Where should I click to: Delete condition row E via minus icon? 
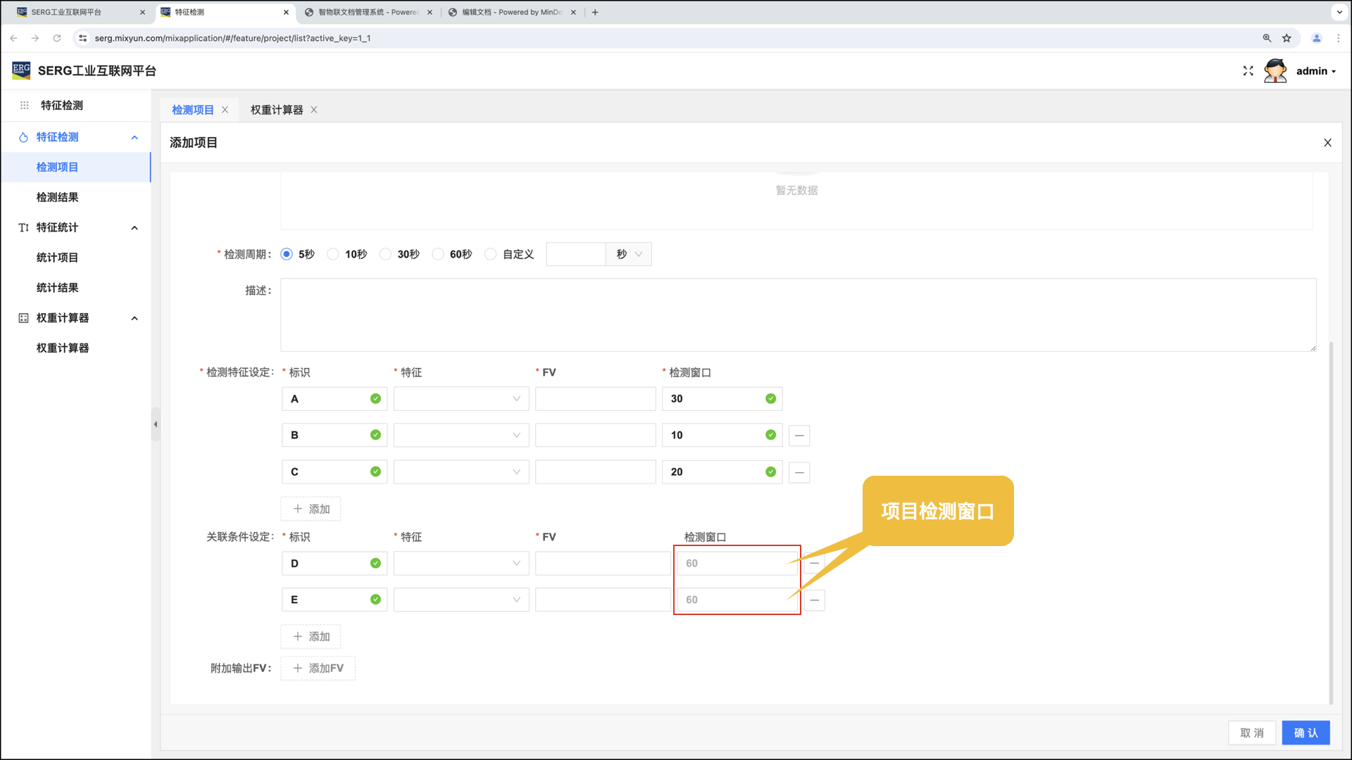click(x=815, y=600)
